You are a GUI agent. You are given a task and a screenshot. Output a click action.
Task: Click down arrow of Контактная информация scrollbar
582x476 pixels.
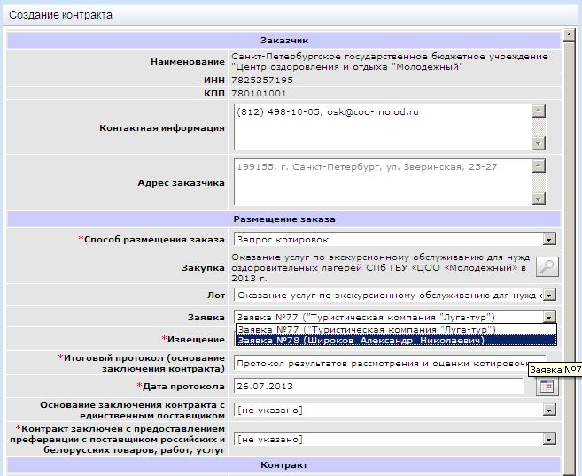(x=539, y=143)
